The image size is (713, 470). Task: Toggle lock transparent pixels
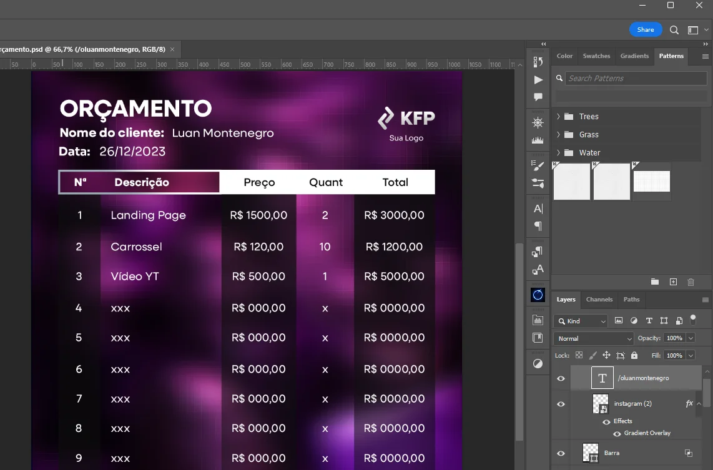(x=579, y=355)
